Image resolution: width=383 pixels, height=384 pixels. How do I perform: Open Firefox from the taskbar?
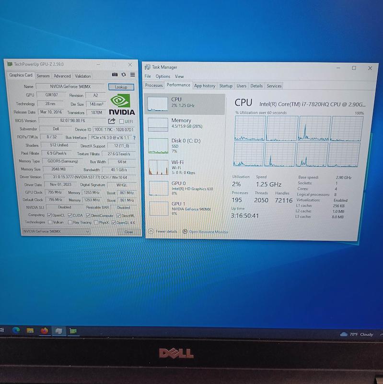(45, 331)
